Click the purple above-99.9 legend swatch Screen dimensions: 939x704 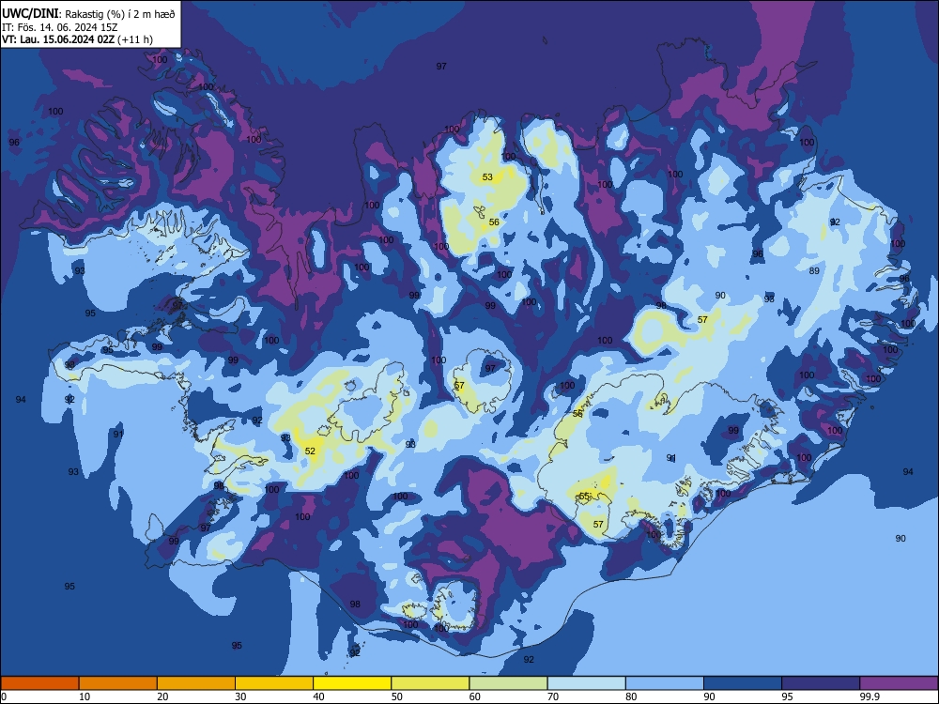pos(899,683)
